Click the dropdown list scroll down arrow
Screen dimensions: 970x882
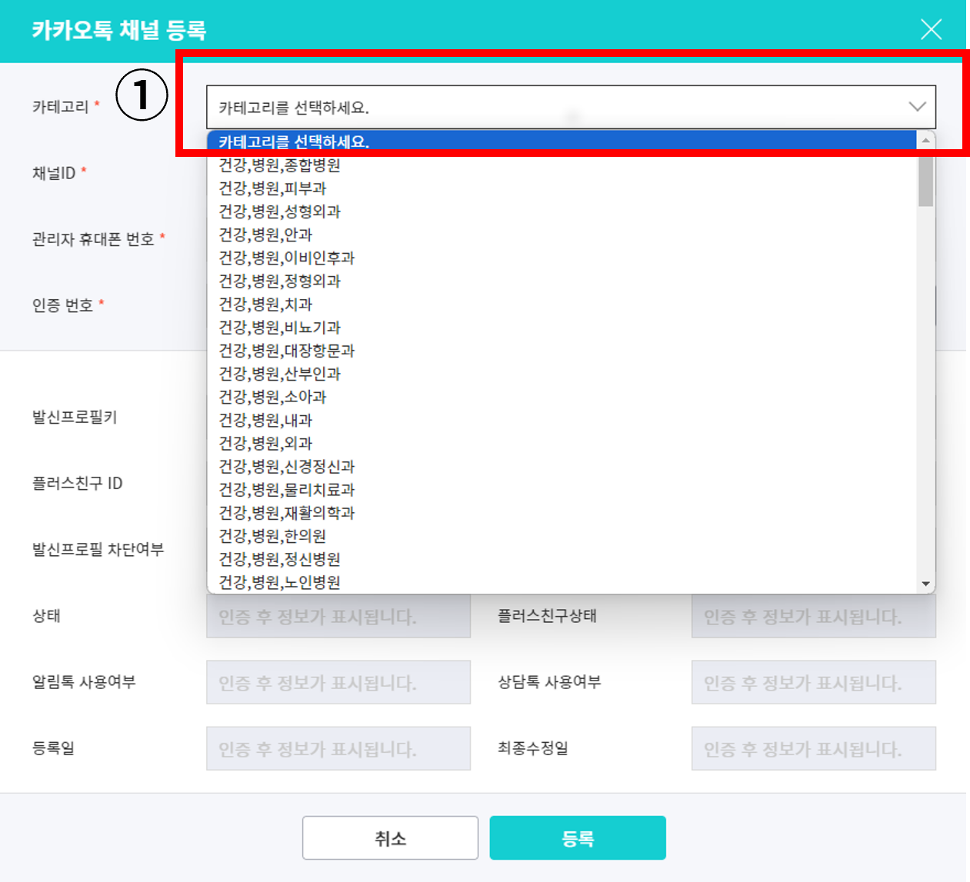tap(926, 584)
